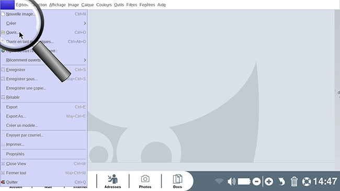The image size is (340, 191).
Task: Choose Nouvelle image... menu entry
Action: coord(44,14)
